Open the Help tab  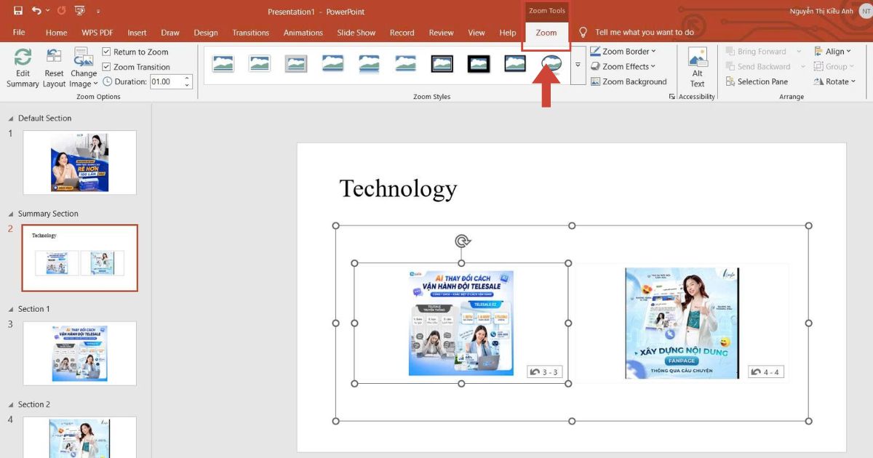[x=508, y=33]
